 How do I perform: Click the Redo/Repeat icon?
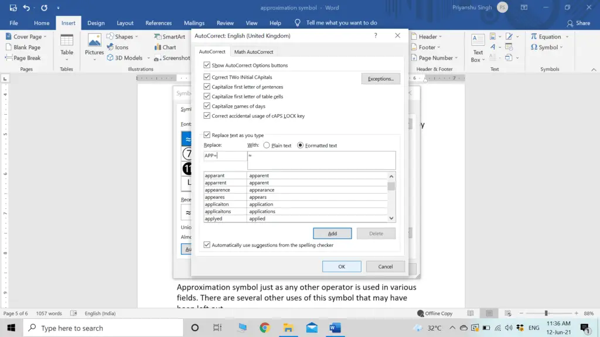[44, 8]
